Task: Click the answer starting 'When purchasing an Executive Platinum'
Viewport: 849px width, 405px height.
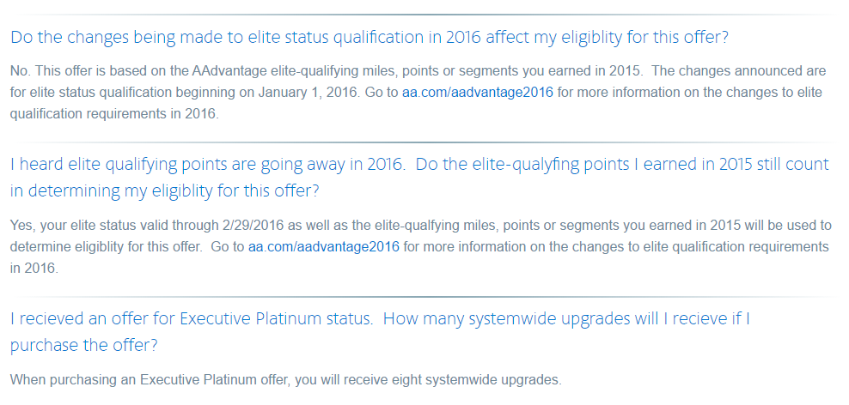Action: point(286,379)
